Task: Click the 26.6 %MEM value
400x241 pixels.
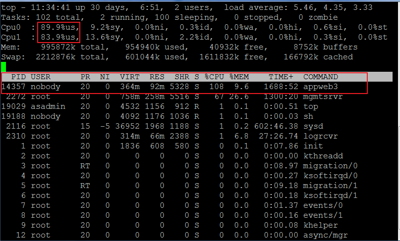Action: click(239, 96)
